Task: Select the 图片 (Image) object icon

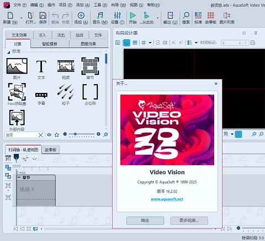Action: (x=17, y=66)
